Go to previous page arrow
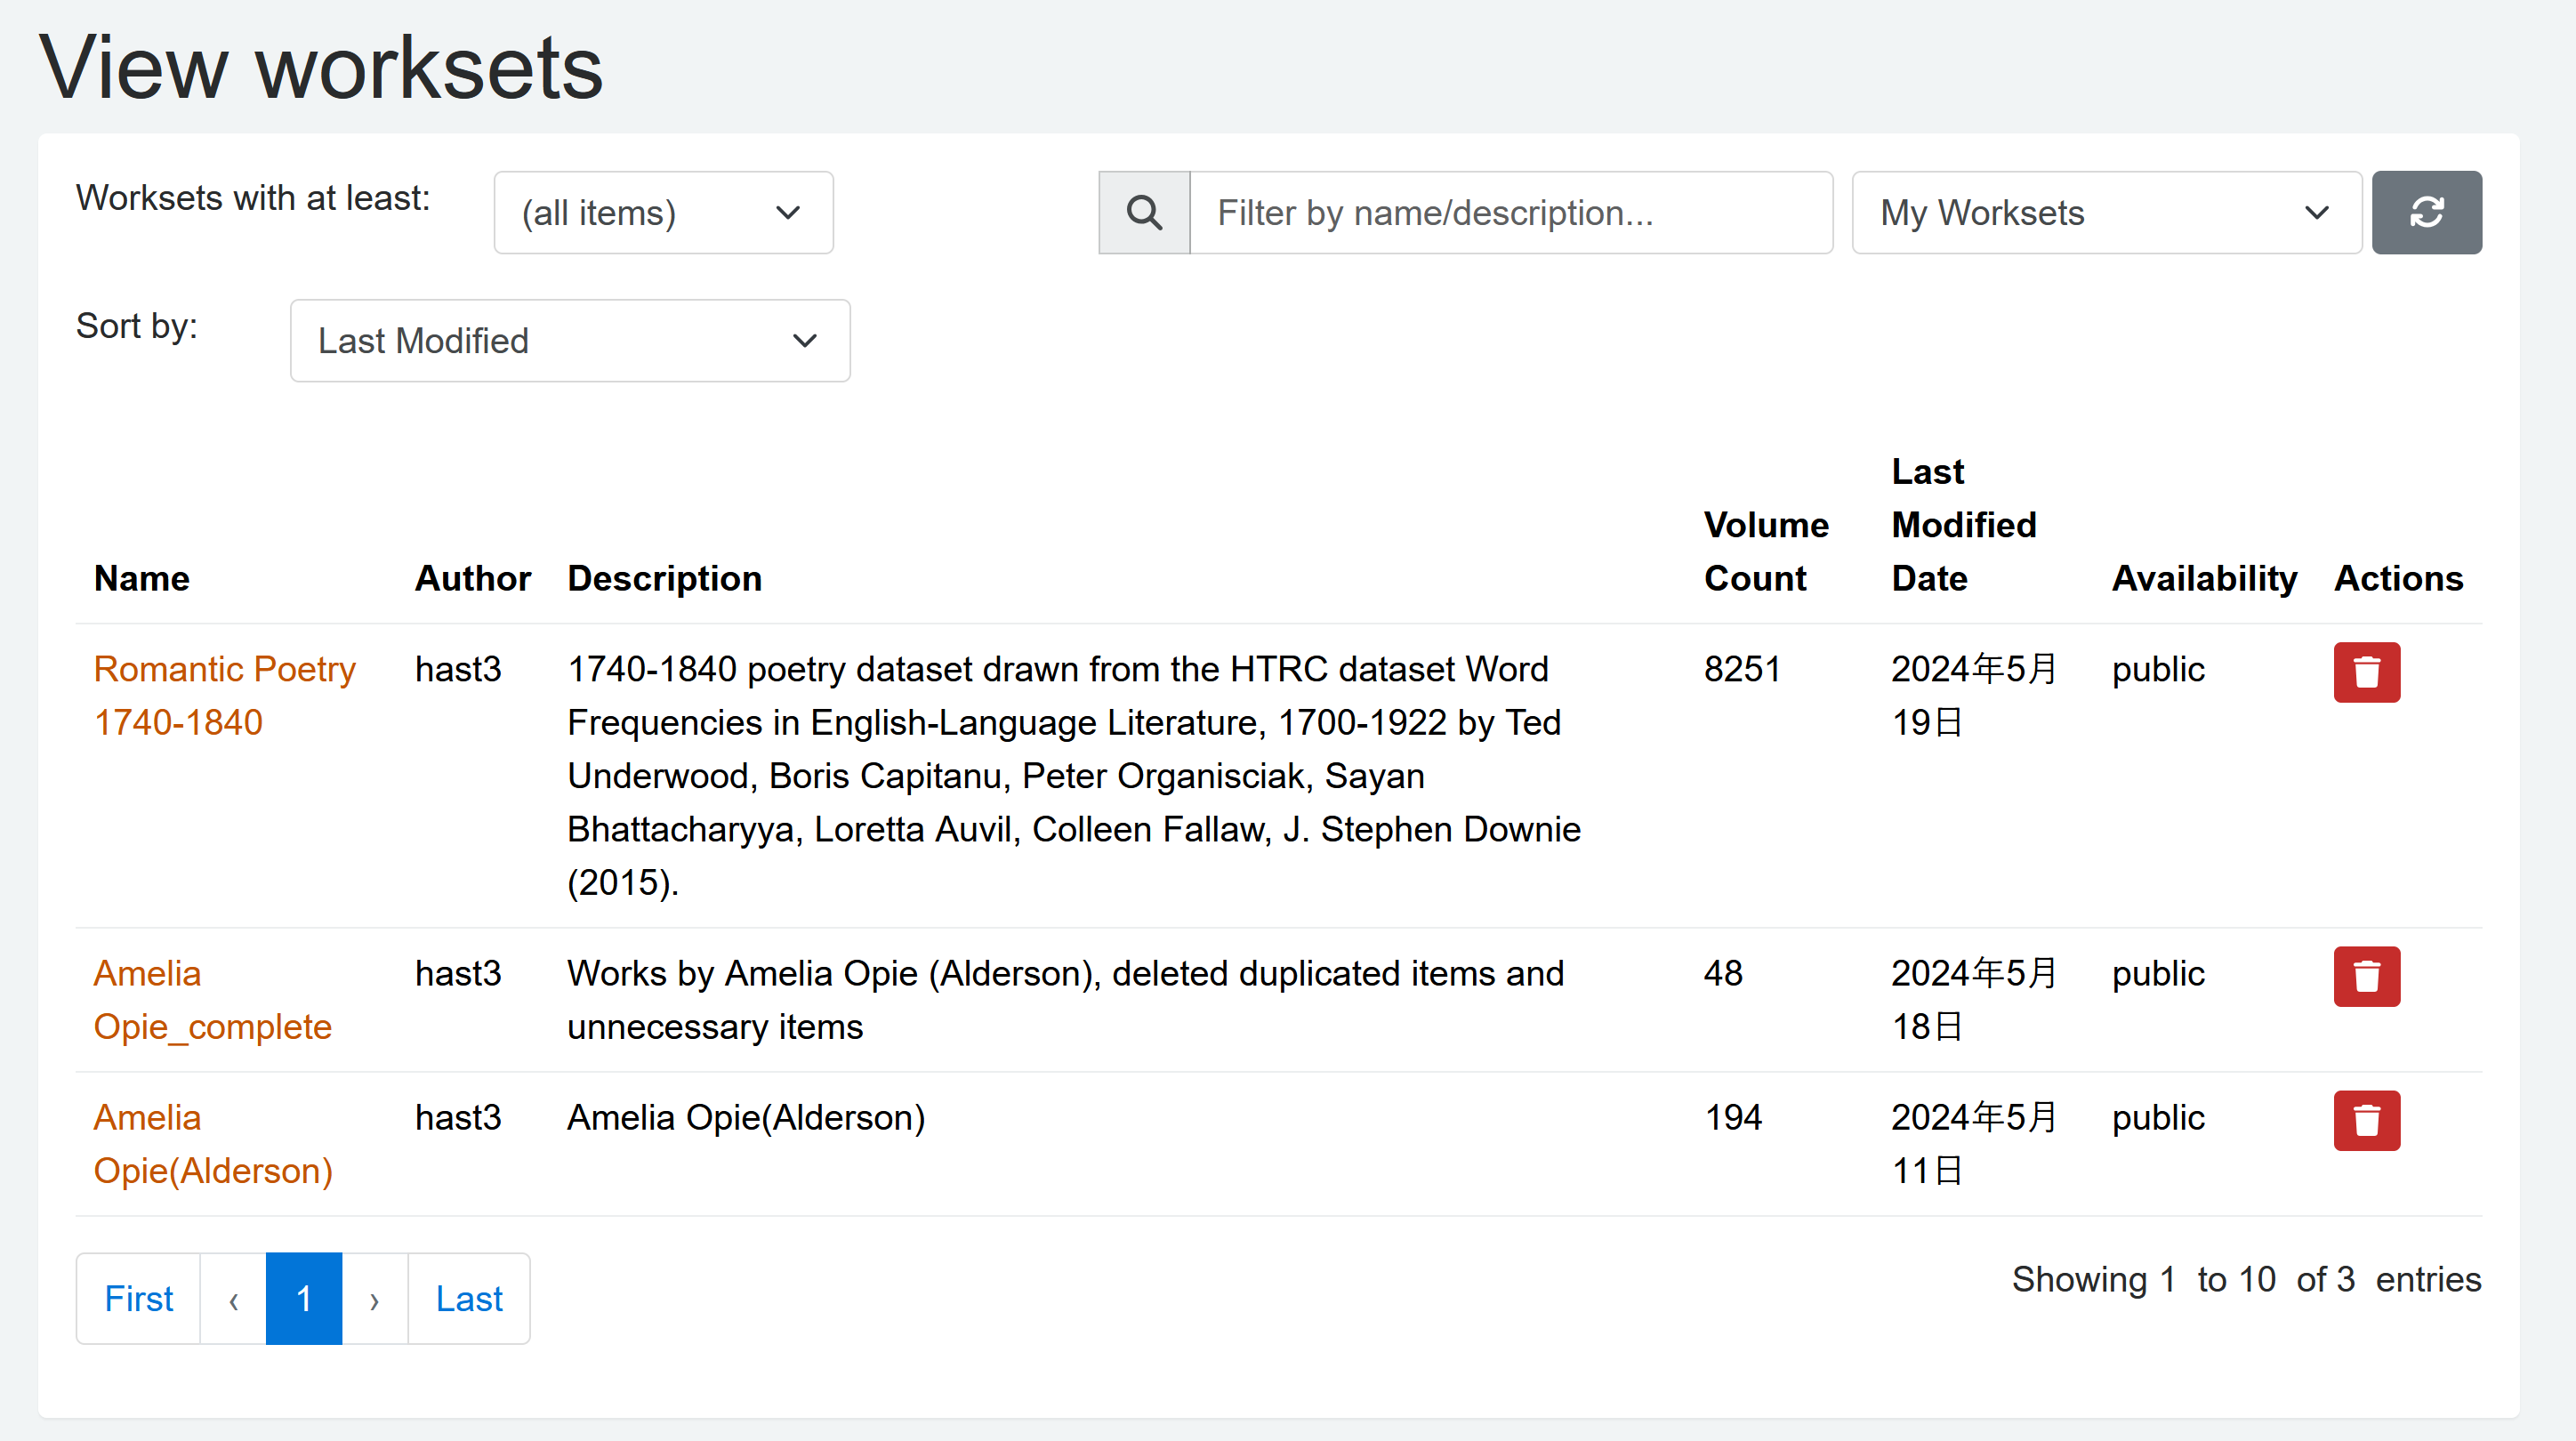Viewport: 2576px width, 1441px height. coord(233,1299)
